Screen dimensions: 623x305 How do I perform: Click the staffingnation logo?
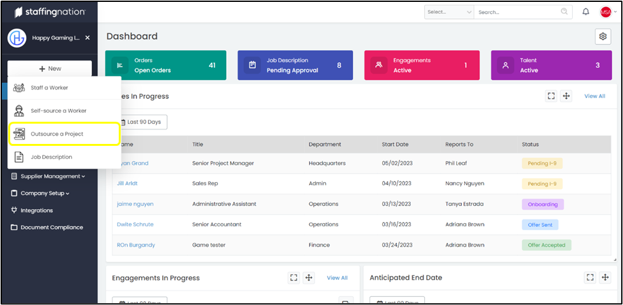(50, 12)
